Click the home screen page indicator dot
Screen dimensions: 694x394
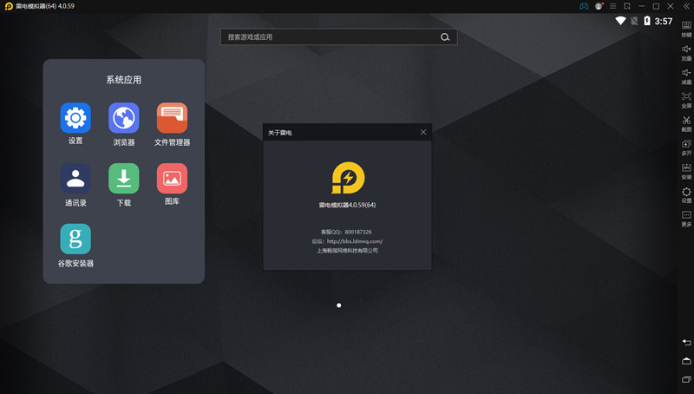pyautogui.click(x=338, y=305)
